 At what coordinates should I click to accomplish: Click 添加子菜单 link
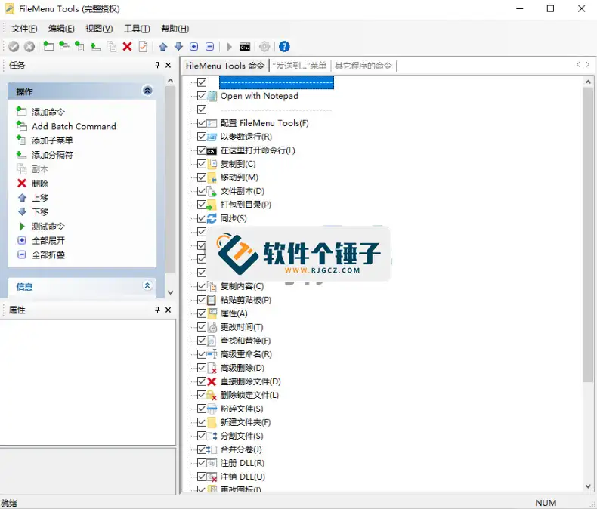(x=52, y=140)
